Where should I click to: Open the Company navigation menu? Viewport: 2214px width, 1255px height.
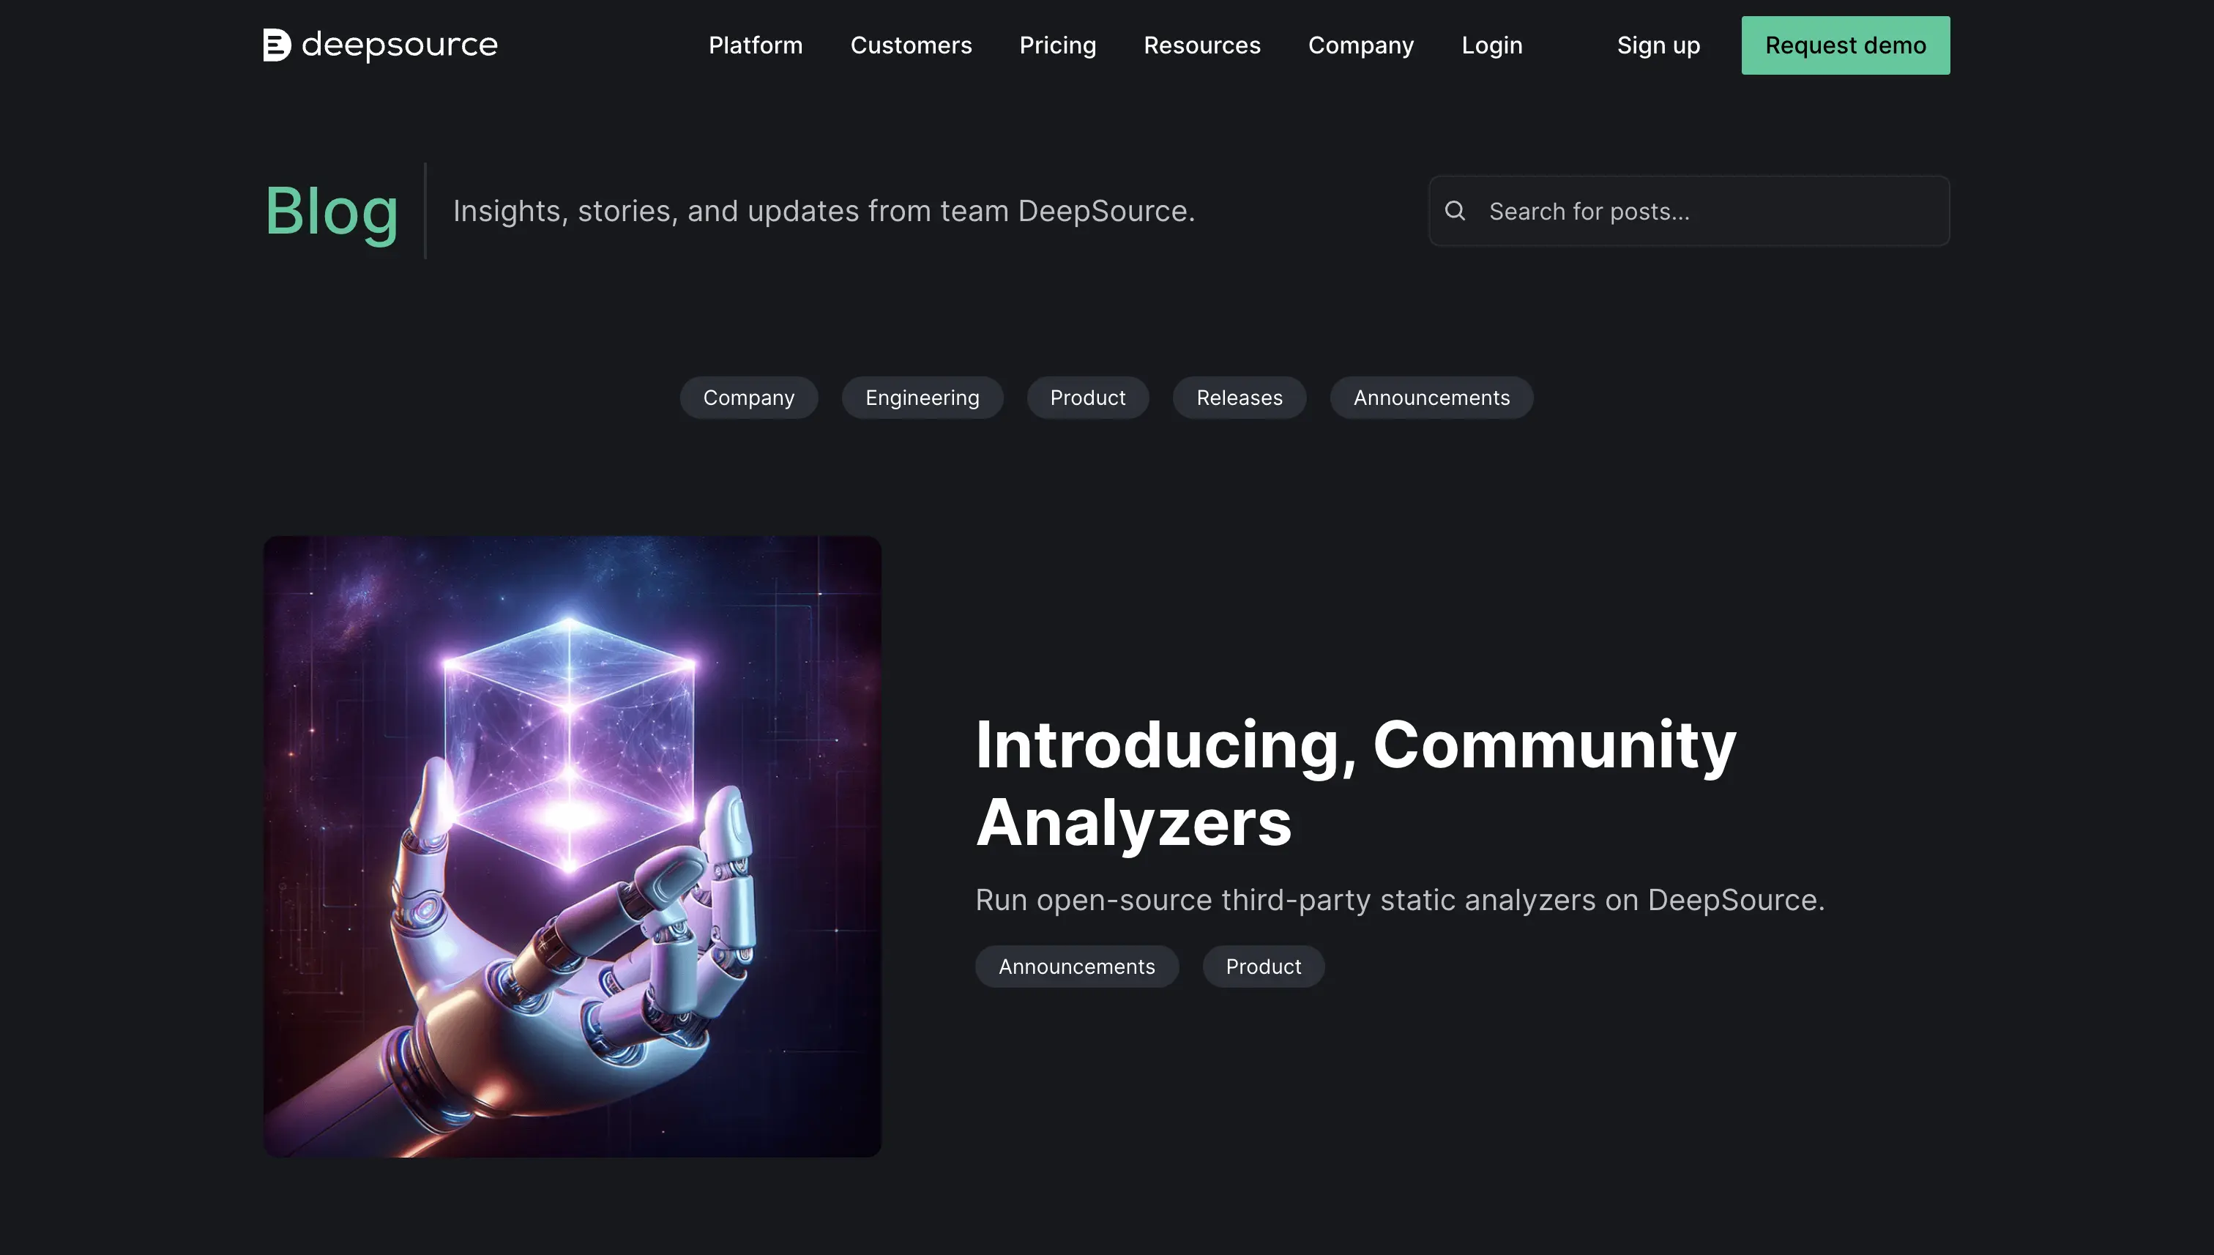coord(1361,45)
